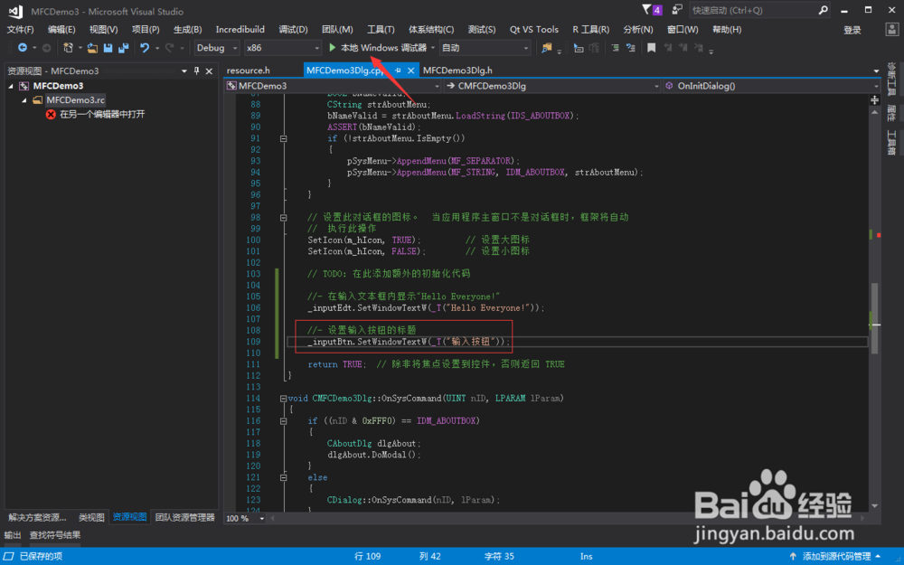
Task: Click the source control up-arrow in status bar
Action: point(793,556)
